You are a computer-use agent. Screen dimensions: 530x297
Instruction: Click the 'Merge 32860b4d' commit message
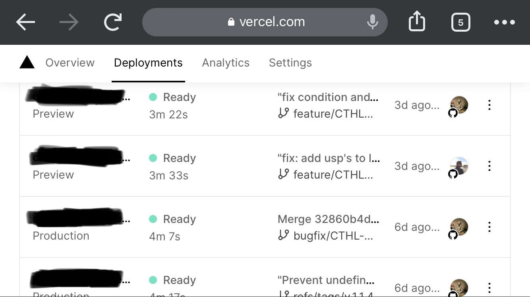(329, 219)
